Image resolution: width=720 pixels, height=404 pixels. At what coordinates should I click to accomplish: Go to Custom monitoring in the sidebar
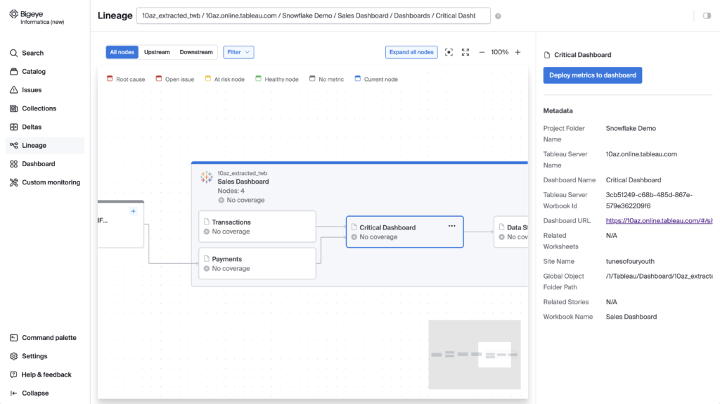pos(45,182)
